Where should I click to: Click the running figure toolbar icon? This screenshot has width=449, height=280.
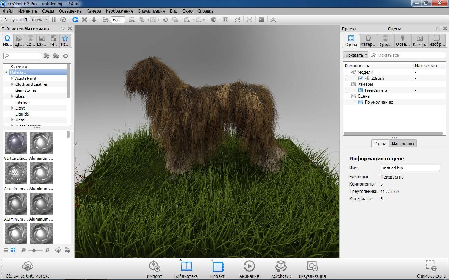[273, 20]
